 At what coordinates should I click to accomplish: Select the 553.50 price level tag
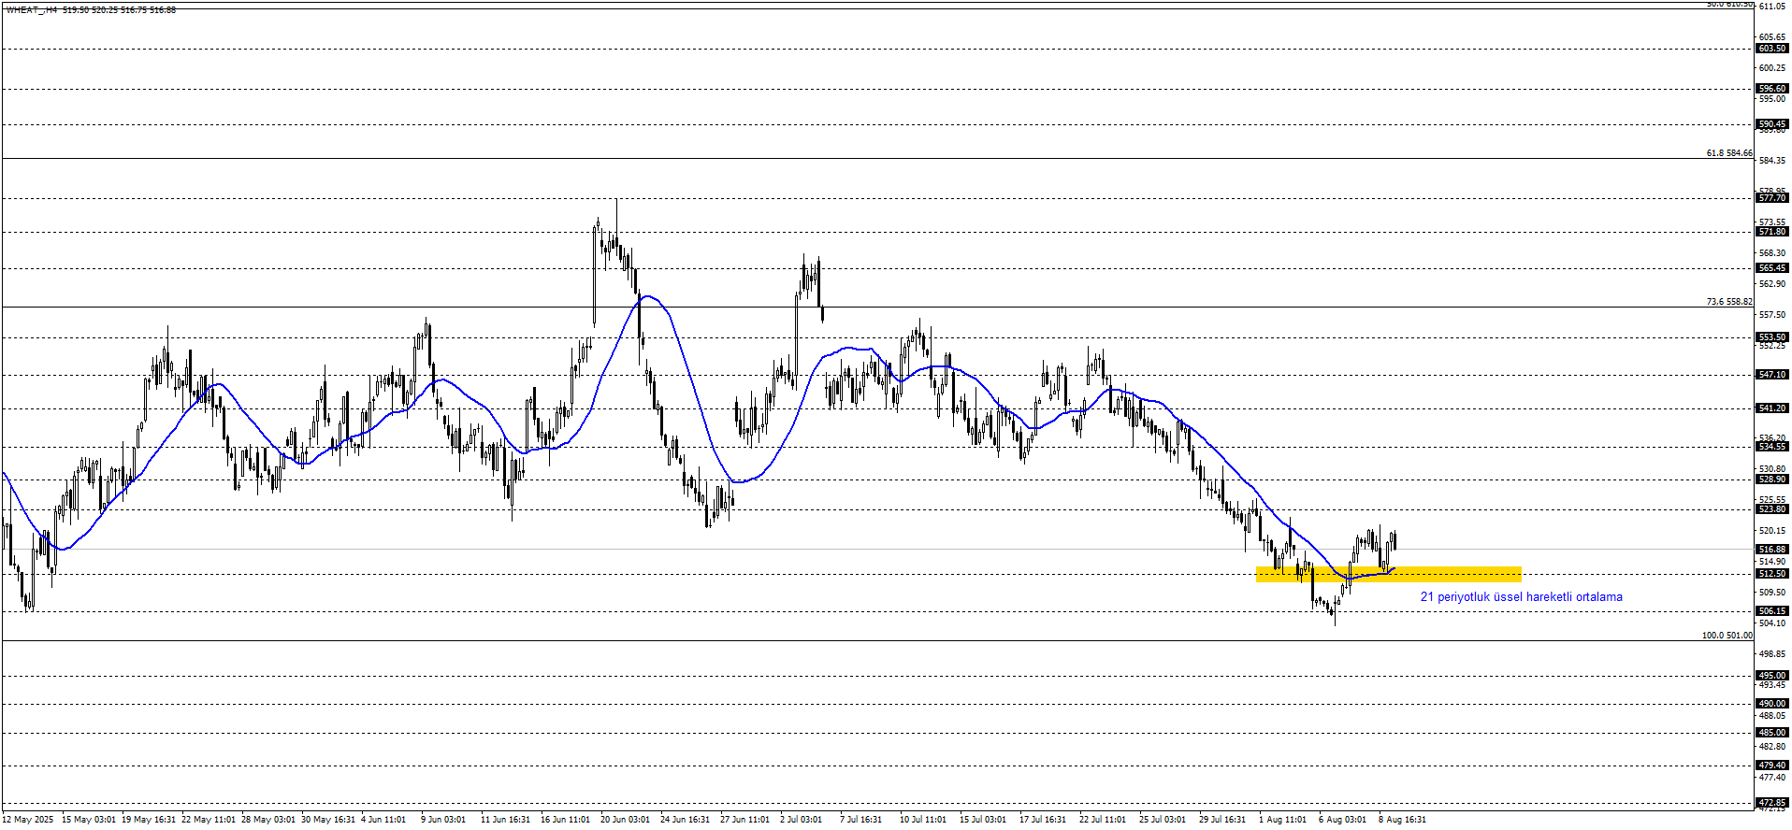click(x=1772, y=337)
